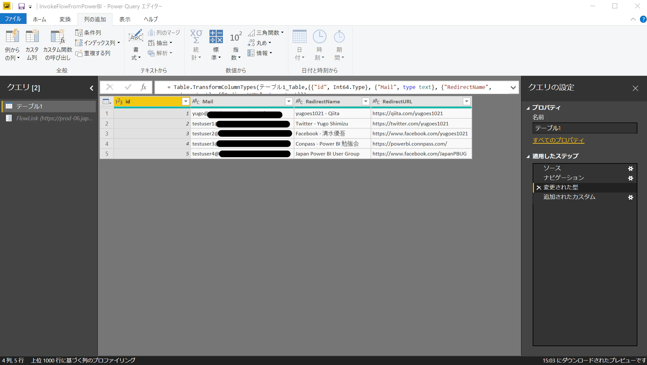Open the 日付 (Date) calendar icon
This screenshot has height=365, width=647.
[x=299, y=36]
